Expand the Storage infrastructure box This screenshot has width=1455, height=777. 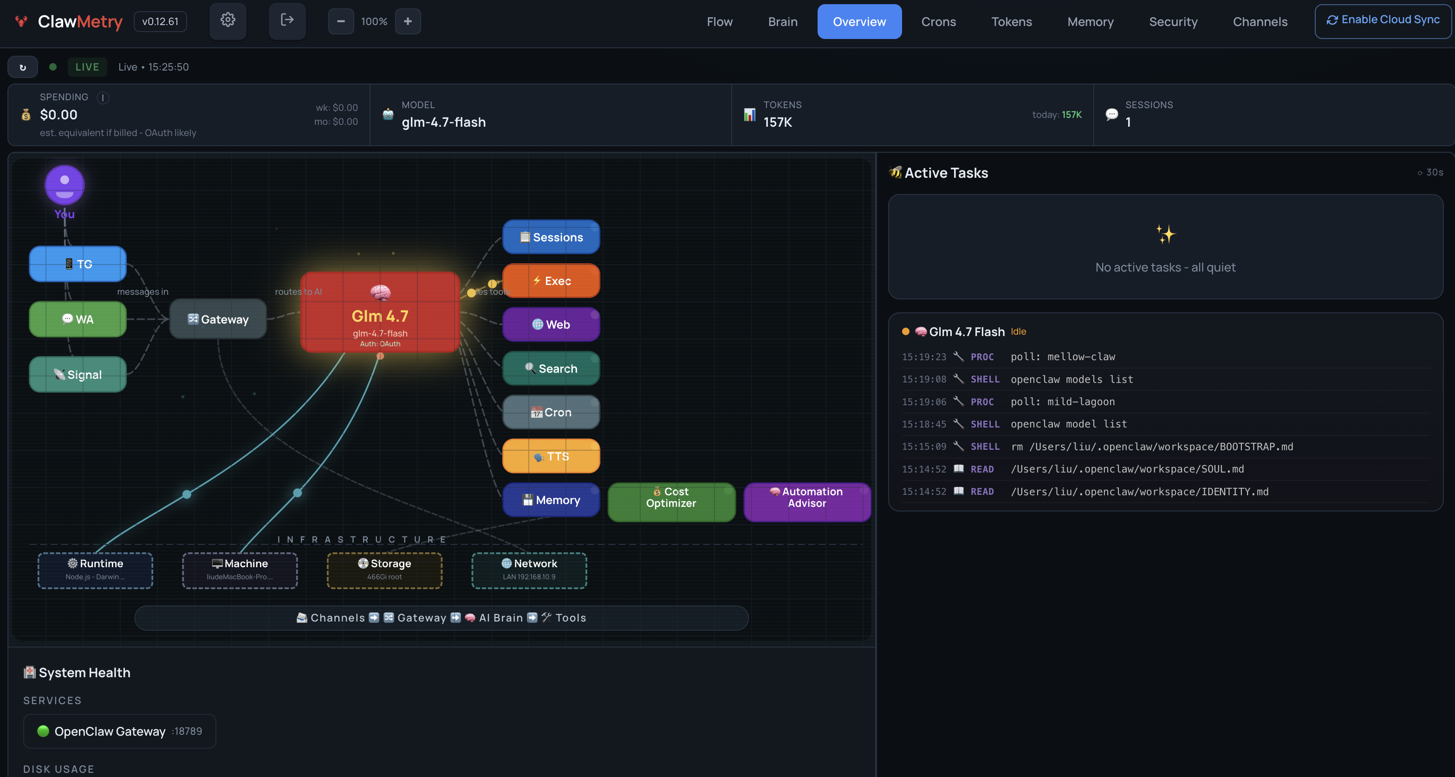click(384, 570)
